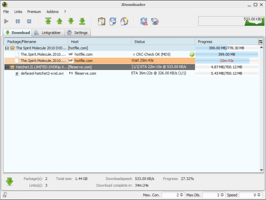Image resolution: width=266 pixels, height=200 pixels.
Task: Click the globe update icon
Action: pyautogui.click(x=155, y=21)
